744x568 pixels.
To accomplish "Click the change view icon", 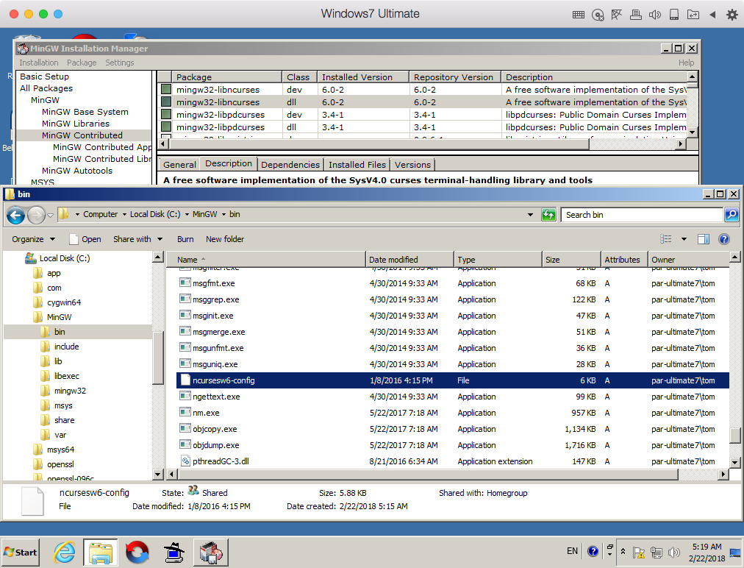I will [666, 239].
